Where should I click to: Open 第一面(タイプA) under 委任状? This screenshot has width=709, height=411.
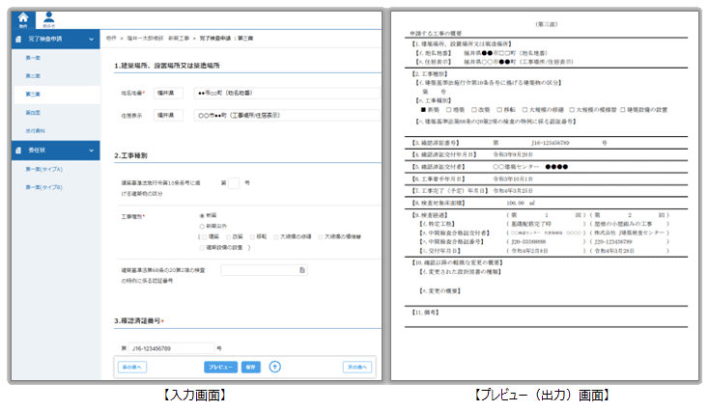pos(43,168)
